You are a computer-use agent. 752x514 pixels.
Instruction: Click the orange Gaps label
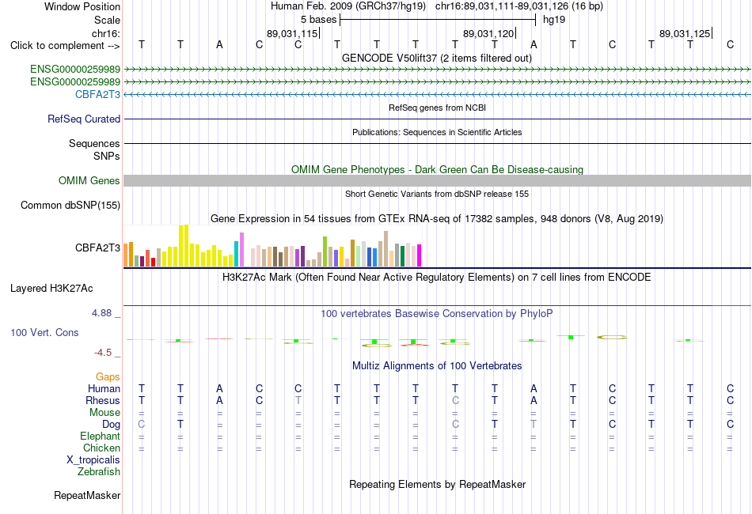(108, 377)
